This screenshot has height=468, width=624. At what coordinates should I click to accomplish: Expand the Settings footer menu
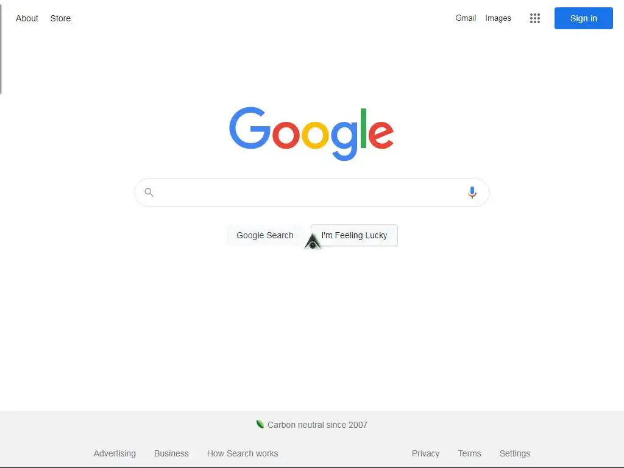pyautogui.click(x=515, y=453)
